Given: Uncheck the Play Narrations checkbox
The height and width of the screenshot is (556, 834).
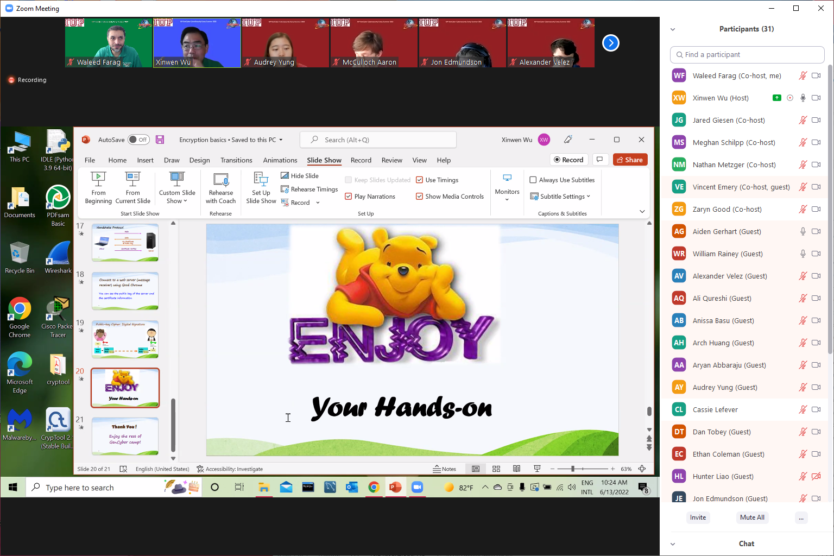Looking at the screenshot, I should pyautogui.click(x=349, y=197).
